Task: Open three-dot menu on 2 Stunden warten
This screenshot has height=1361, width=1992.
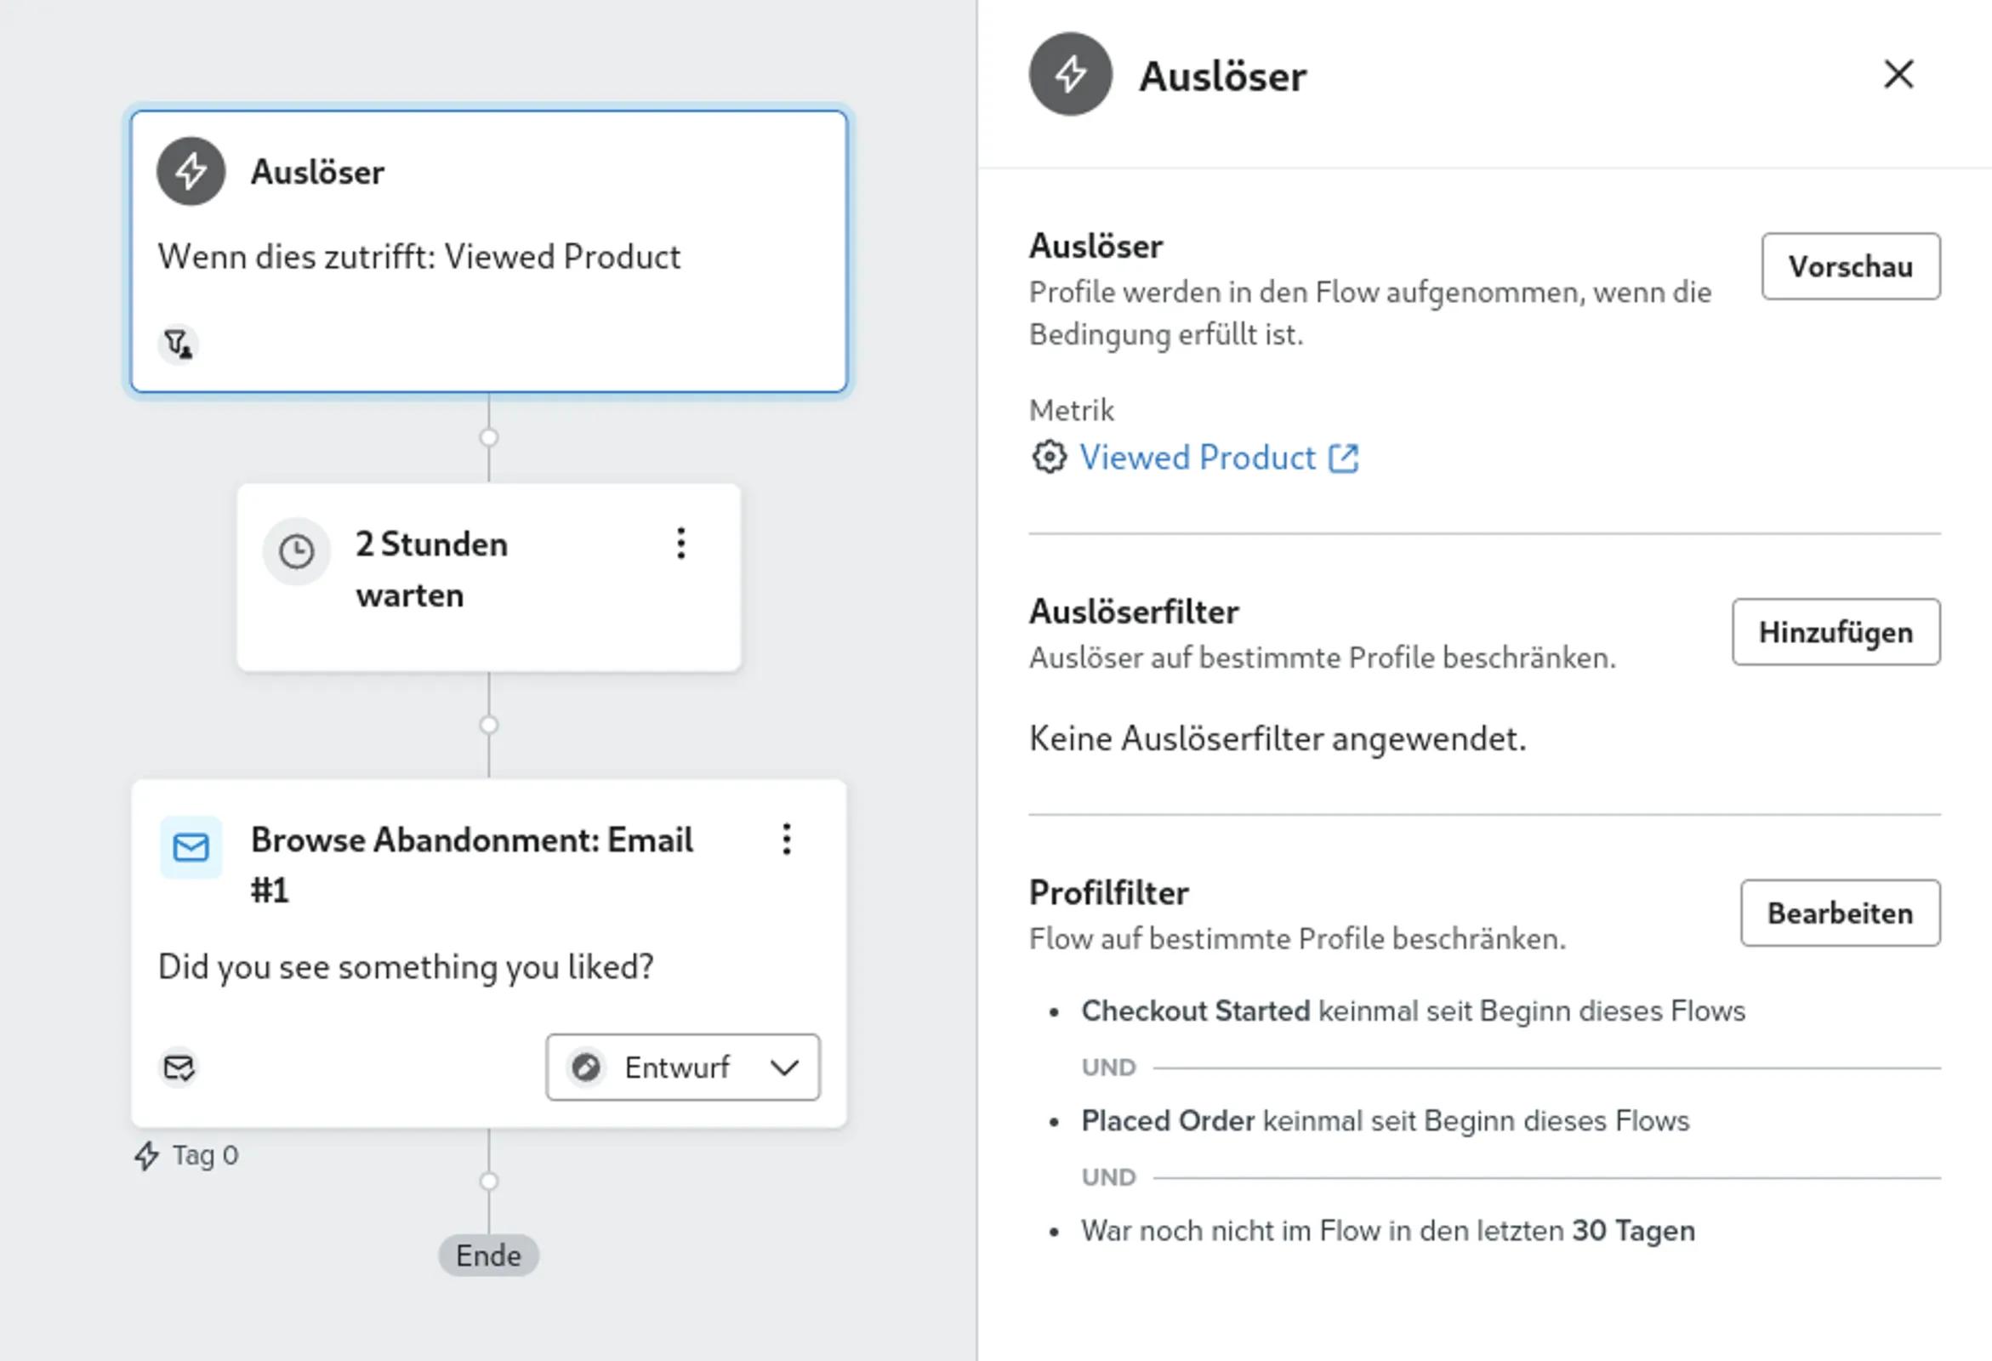Action: pyautogui.click(x=681, y=544)
